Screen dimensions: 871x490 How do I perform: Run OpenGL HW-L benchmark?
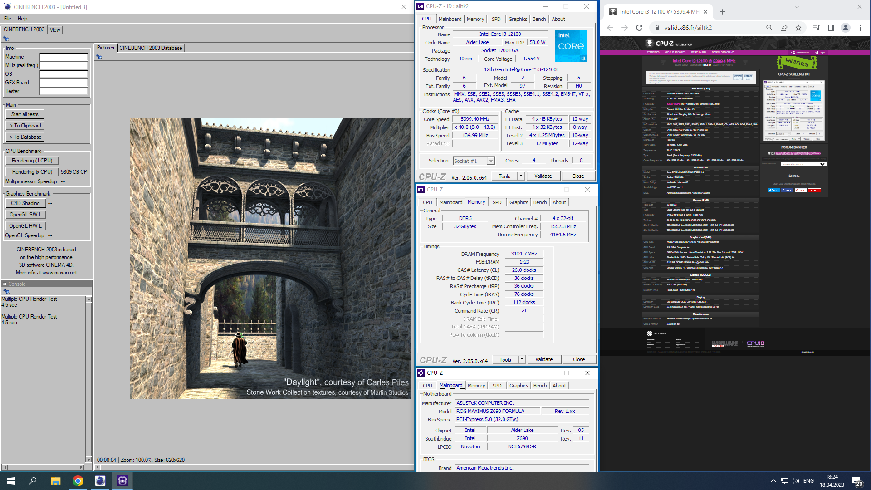[25, 226]
